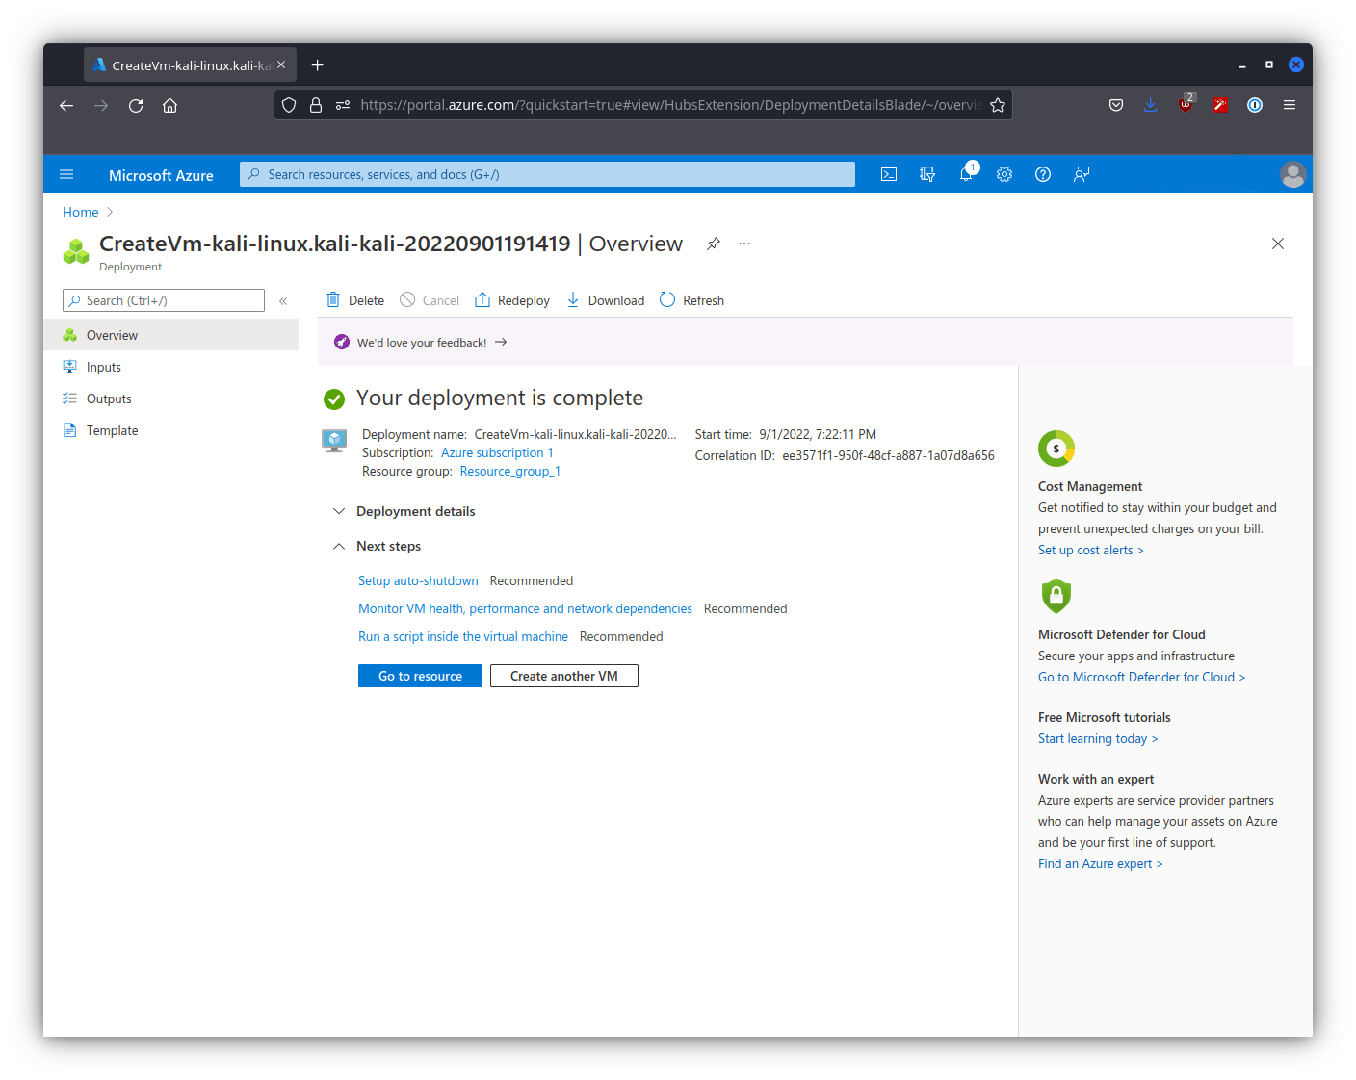This screenshot has height=1080, width=1356.
Task: Open Azure Cloud Shell icon
Action: click(x=889, y=174)
